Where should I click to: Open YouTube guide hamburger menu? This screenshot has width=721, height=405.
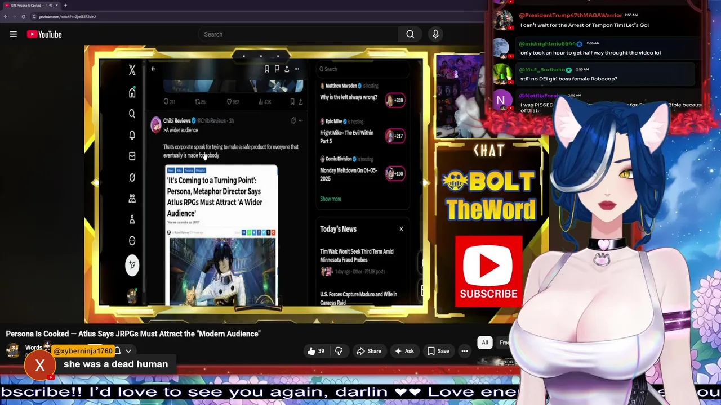(x=14, y=34)
